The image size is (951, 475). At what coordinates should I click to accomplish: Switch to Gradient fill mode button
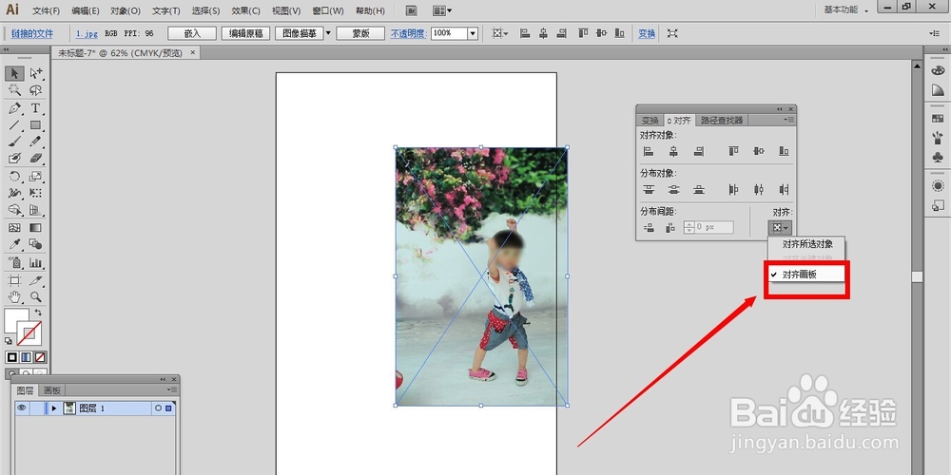(x=26, y=357)
